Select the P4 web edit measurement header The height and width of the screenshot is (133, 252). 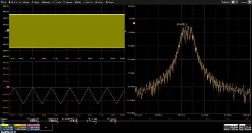coord(92,119)
